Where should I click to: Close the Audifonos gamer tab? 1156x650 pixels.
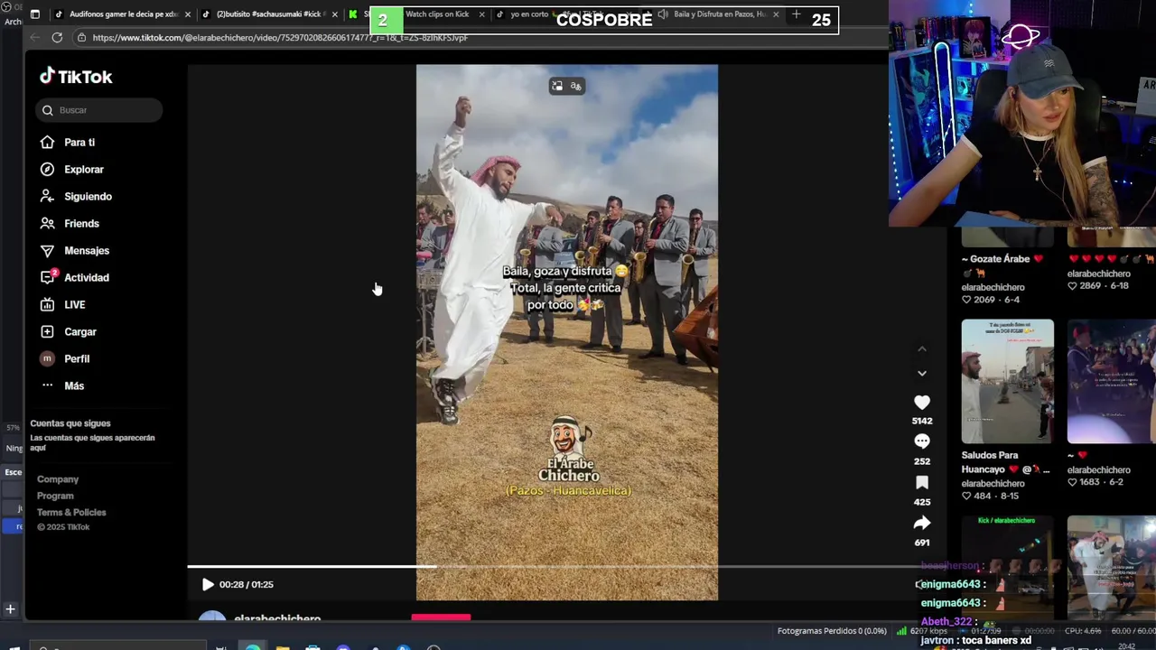(188, 14)
